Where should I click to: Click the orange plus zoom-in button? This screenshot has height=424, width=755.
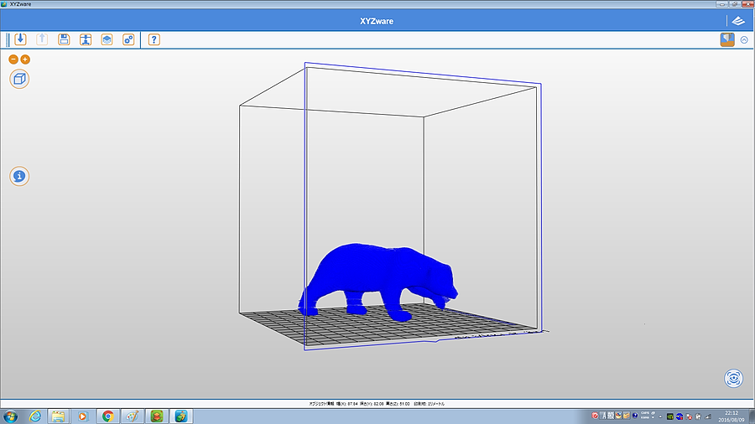click(x=25, y=59)
